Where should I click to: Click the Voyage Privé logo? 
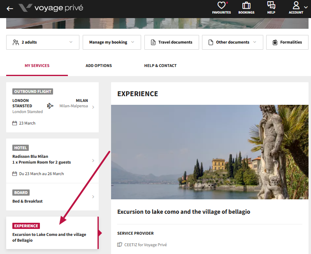(51, 8)
